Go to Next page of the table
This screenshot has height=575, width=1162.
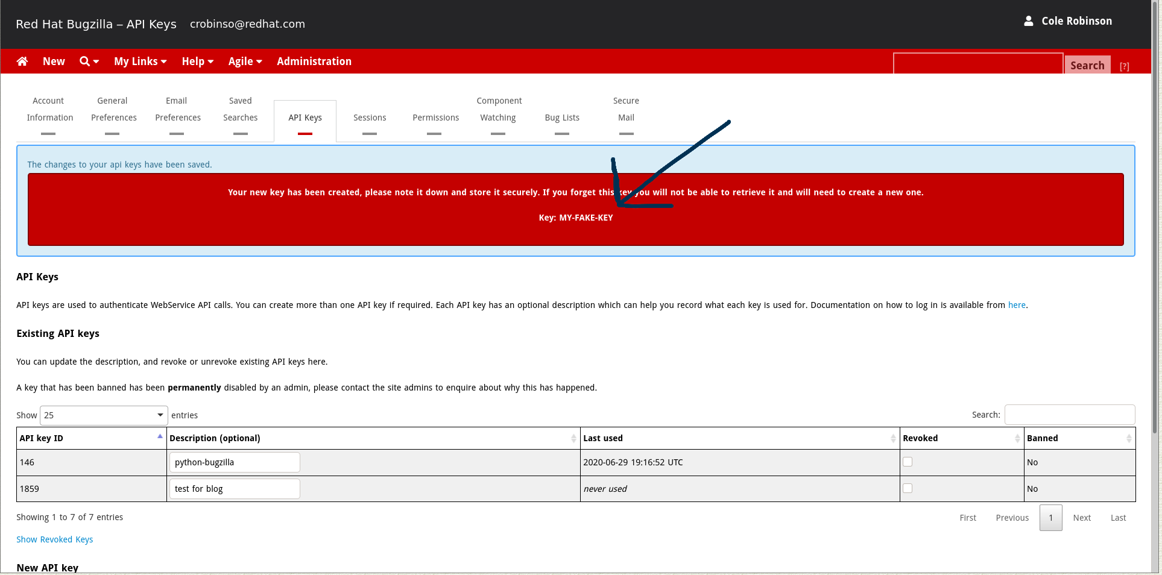pos(1082,518)
